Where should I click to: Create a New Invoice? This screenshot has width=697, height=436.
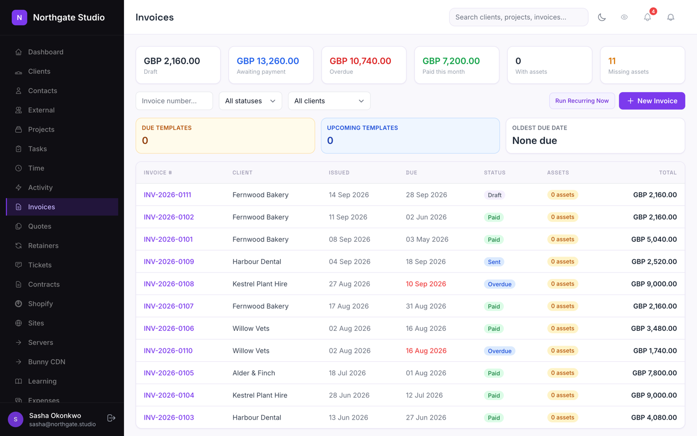point(652,101)
